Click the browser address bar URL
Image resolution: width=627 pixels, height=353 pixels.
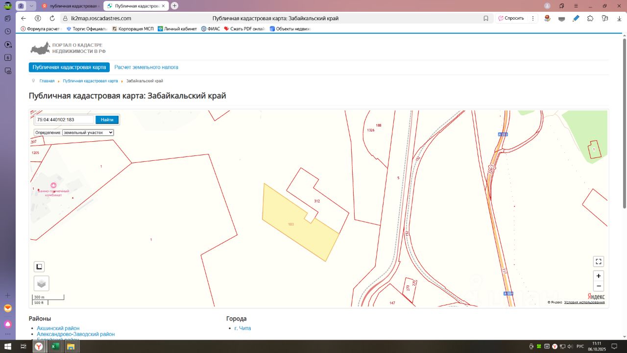click(101, 18)
